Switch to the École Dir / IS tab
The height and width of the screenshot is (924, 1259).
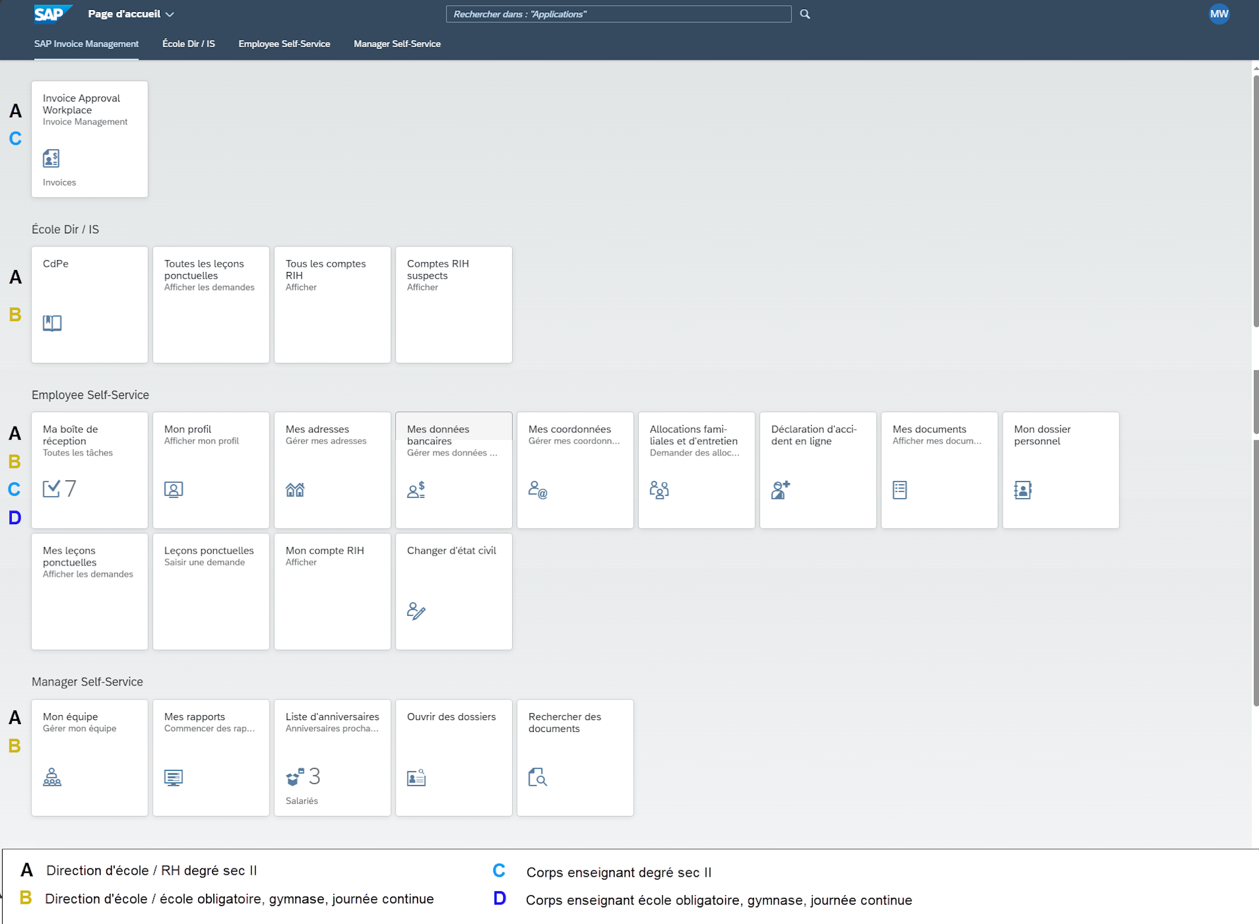[188, 44]
